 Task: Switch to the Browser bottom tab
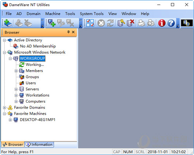click(x=13, y=145)
